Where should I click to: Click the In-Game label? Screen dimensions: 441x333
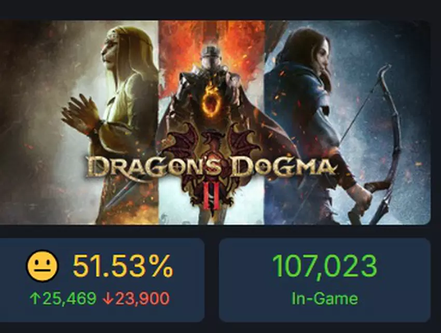[x=324, y=298]
